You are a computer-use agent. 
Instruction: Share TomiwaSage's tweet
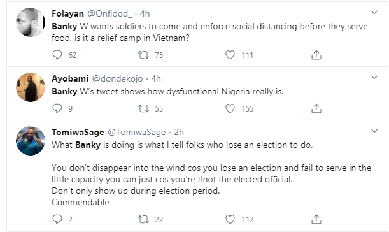click(x=316, y=219)
